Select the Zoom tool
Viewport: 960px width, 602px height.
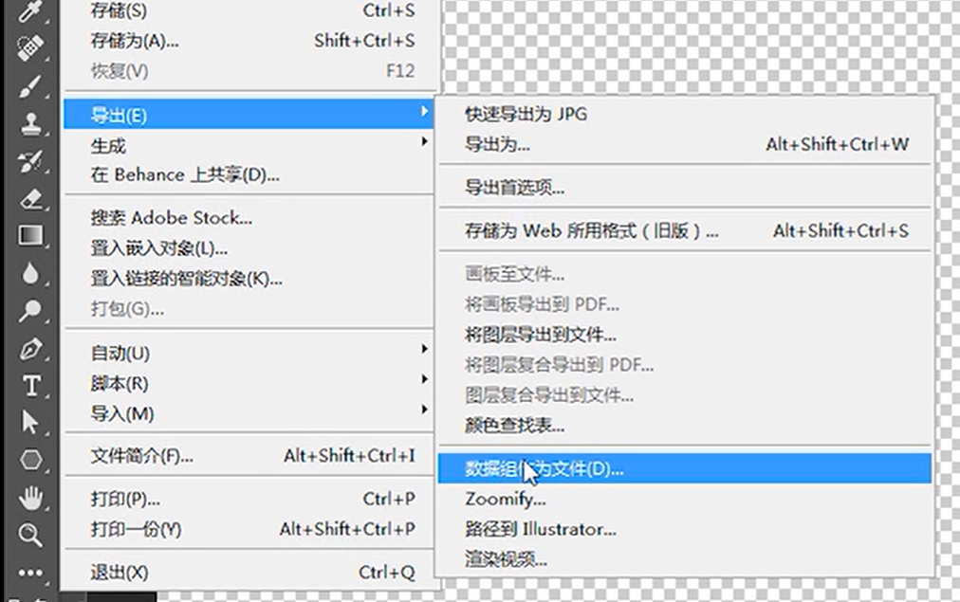[29, 536]
